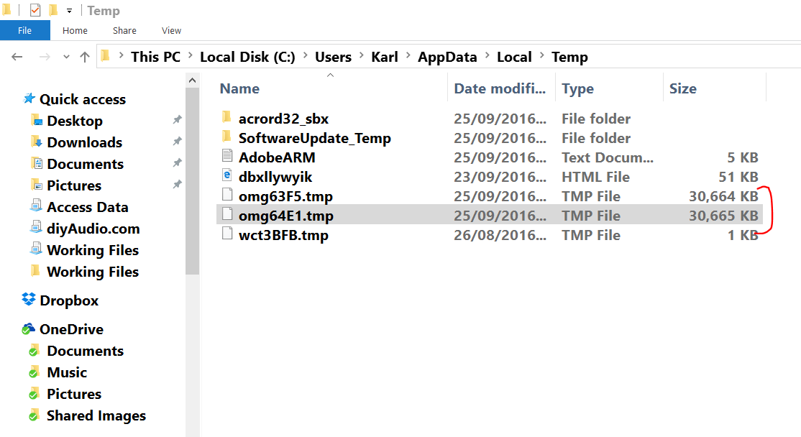The height and width of the screenshot is (437, 801).
Task: Select Dropbox in navigation pane
Action: click(x=69, y=300)
